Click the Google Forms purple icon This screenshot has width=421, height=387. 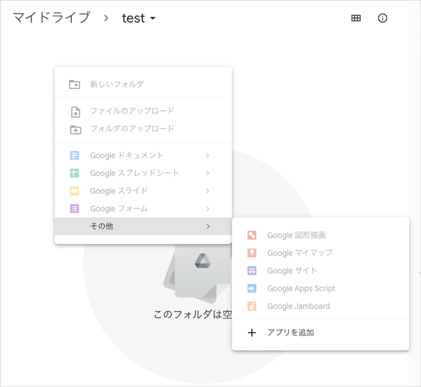point(74,209)
